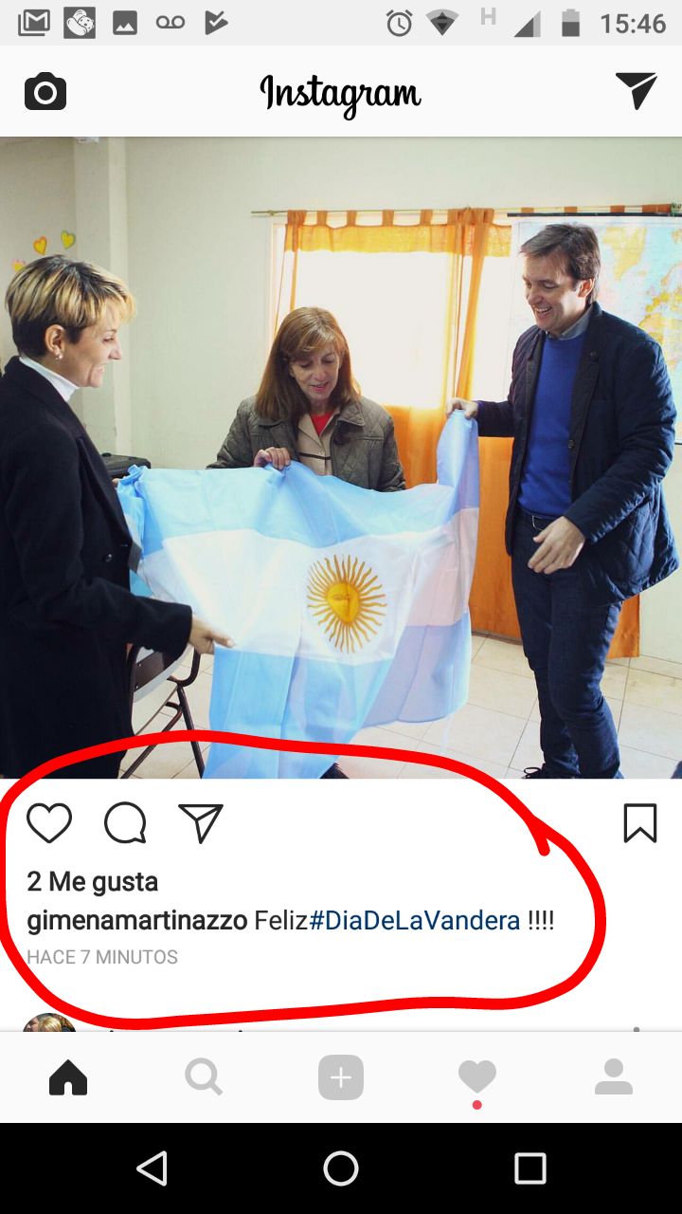Open direct messages paper plane icon
This screenshot has width=682, height=1214.
[x=636, y=90]
